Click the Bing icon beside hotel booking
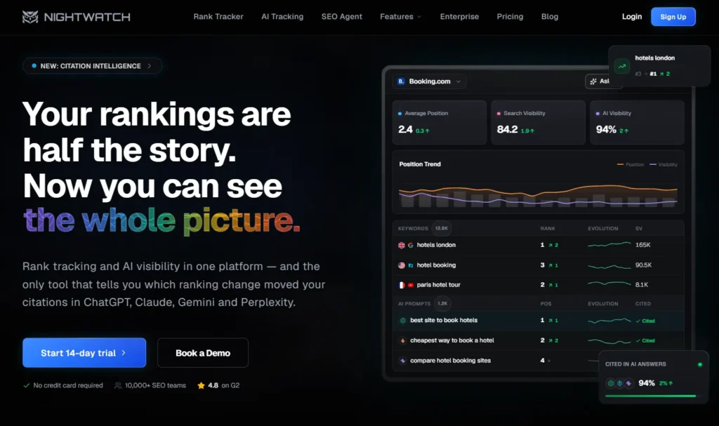Image resolution: width=719 pixels, height=426 pixels. tap(410, 265)
